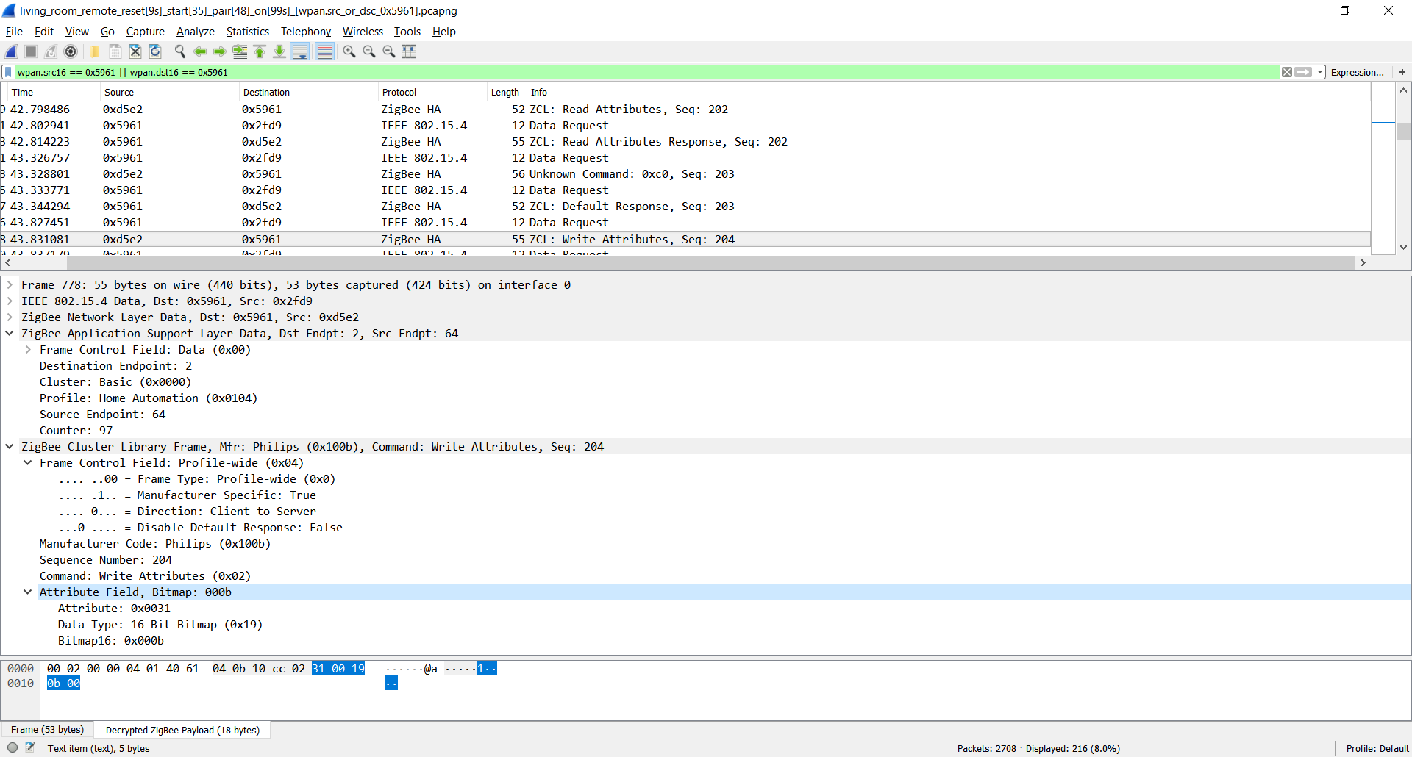
Task: Jump to the last packet
Action: 279,51
